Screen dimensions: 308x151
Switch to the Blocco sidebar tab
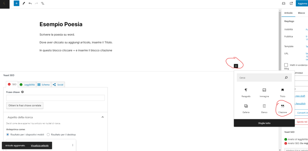[x=301, y=13]
